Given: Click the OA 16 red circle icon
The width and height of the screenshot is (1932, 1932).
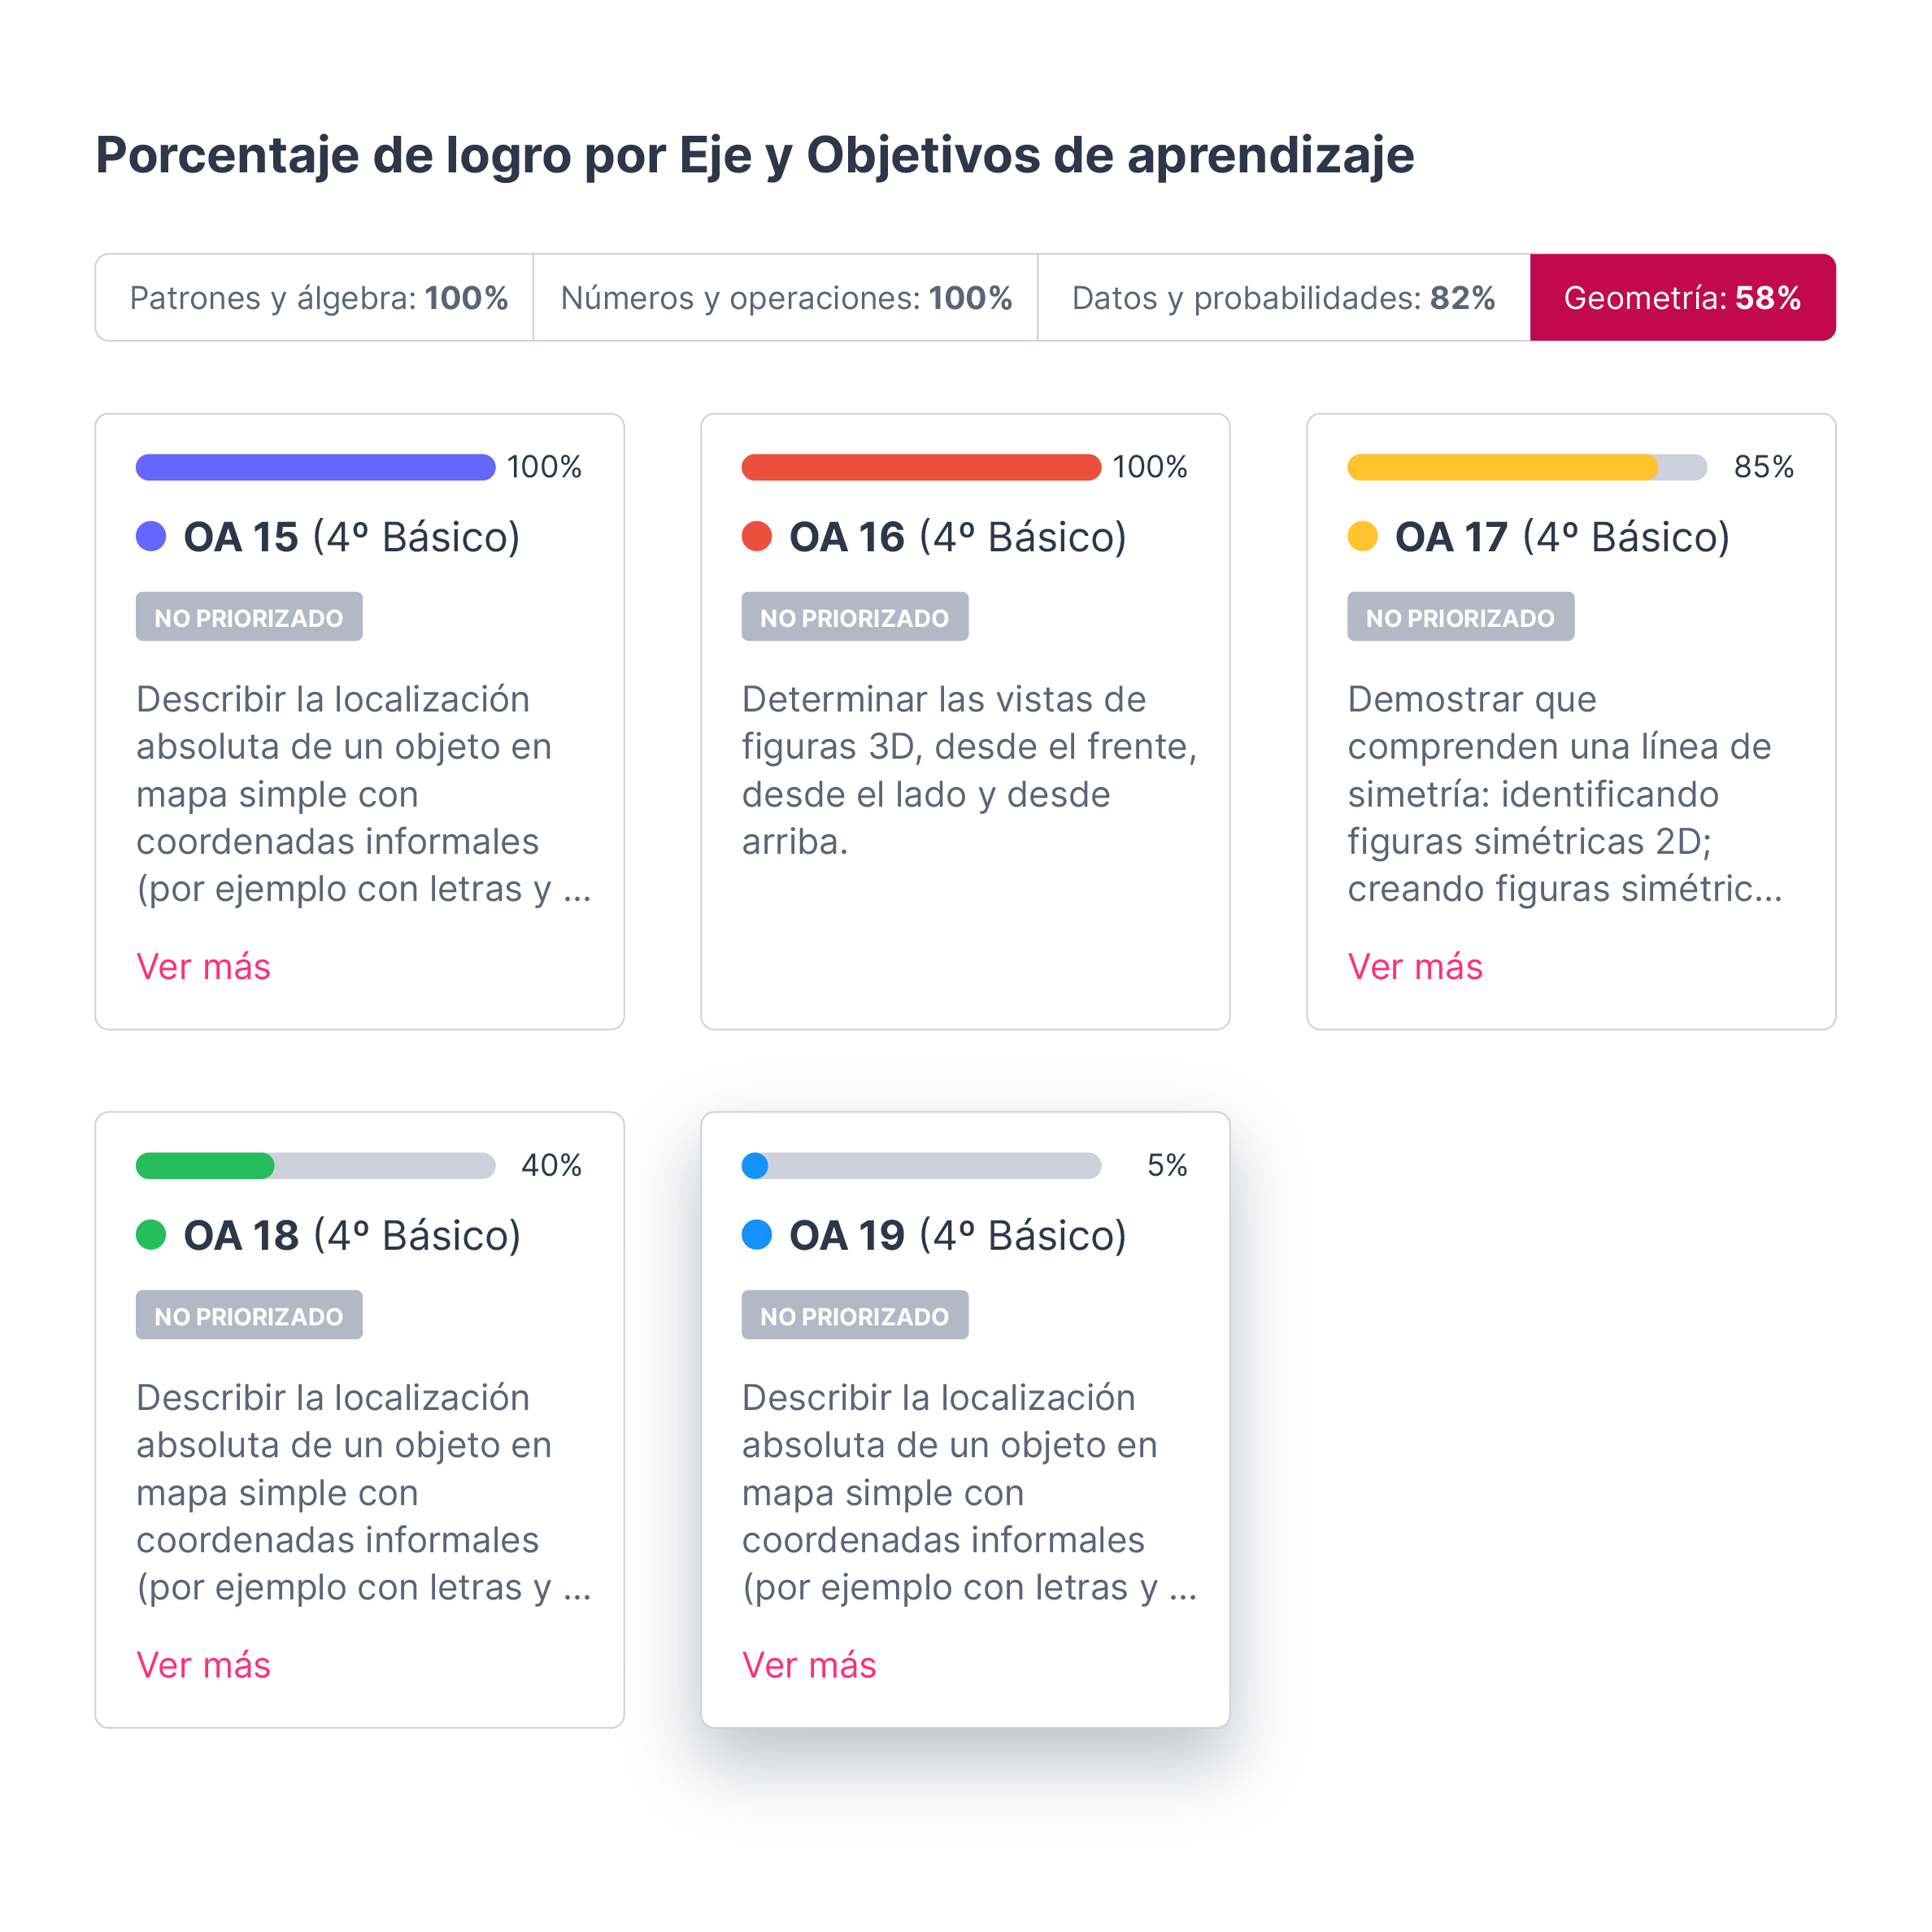Looking at the screenshot, I should (x=745, y=527).
